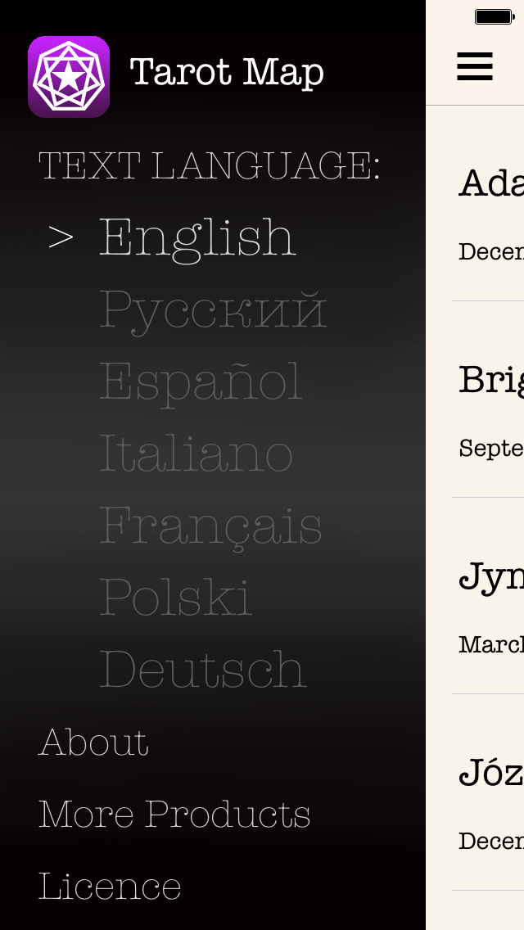
Task: Pick Français as the text language
Action: click(x=210, y=526)
